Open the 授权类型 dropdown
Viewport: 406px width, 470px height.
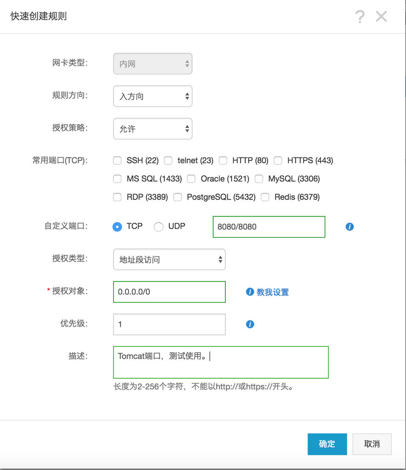[x=169, y=259]
